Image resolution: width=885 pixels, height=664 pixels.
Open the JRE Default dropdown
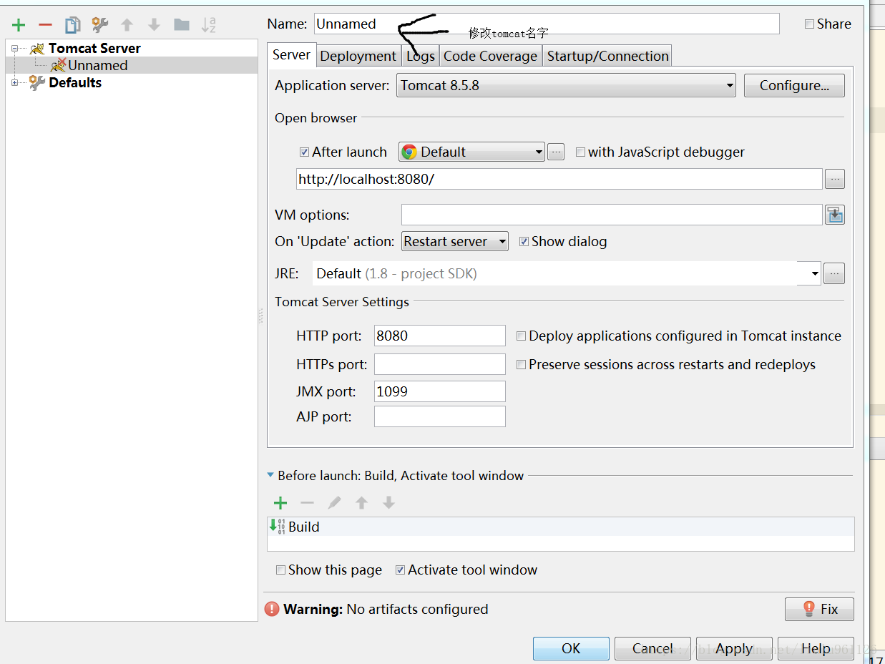point(567,273)
